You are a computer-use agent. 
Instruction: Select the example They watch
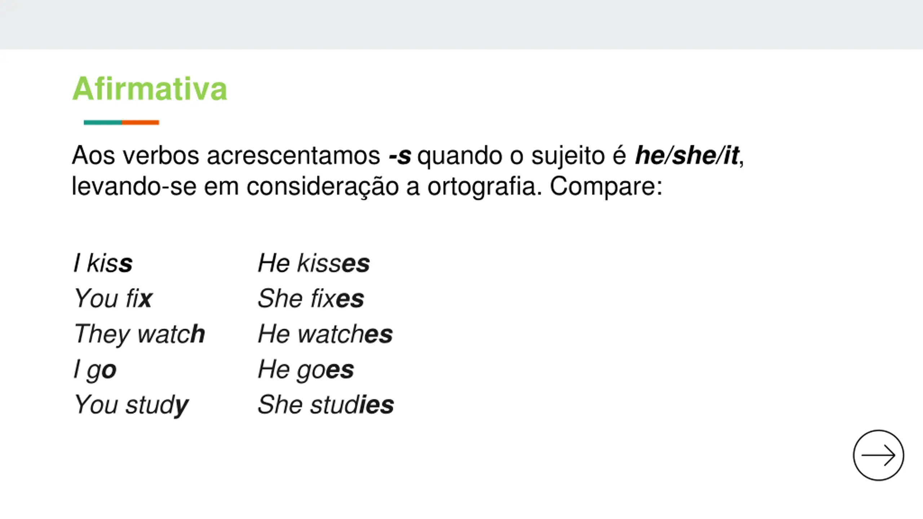pos(140,334)
